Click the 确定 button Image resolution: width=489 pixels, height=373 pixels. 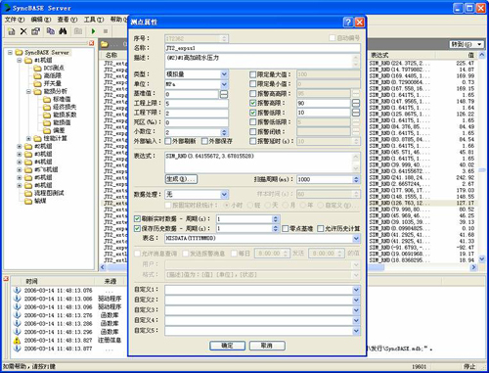coord(227,346)
